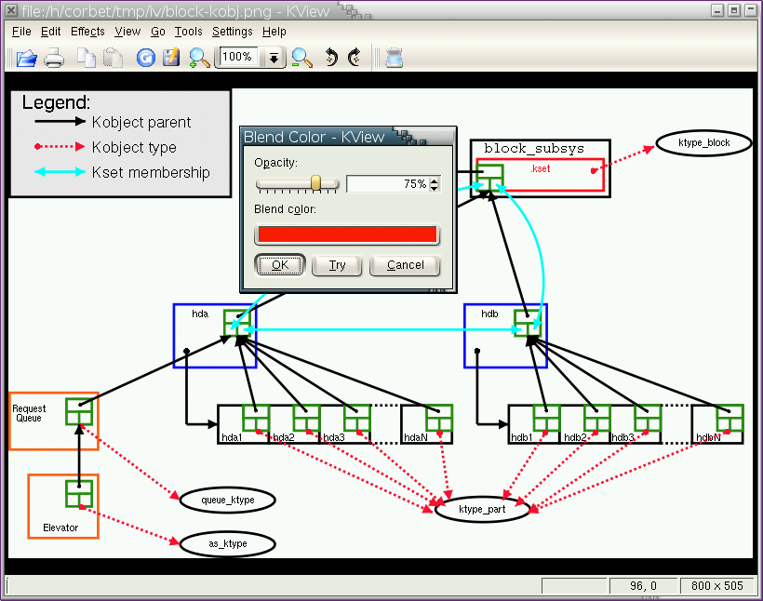Zoom out of the image
Screen dimensions: 763x601
pyautogui.click(x=301, y=57)
